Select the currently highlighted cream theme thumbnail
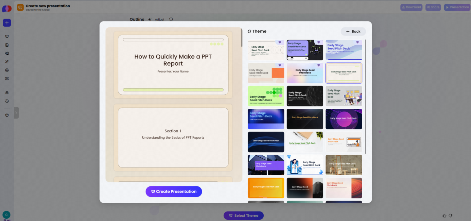471x221 pixels. [344, 73]
